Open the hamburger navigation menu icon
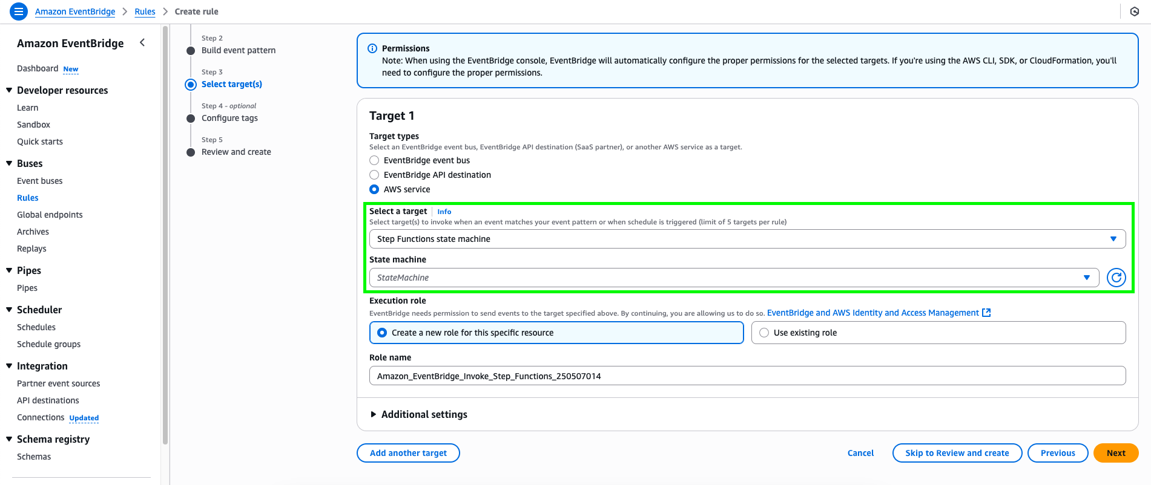The width and height of the screenshot is (1151, 485). point(19,11)
